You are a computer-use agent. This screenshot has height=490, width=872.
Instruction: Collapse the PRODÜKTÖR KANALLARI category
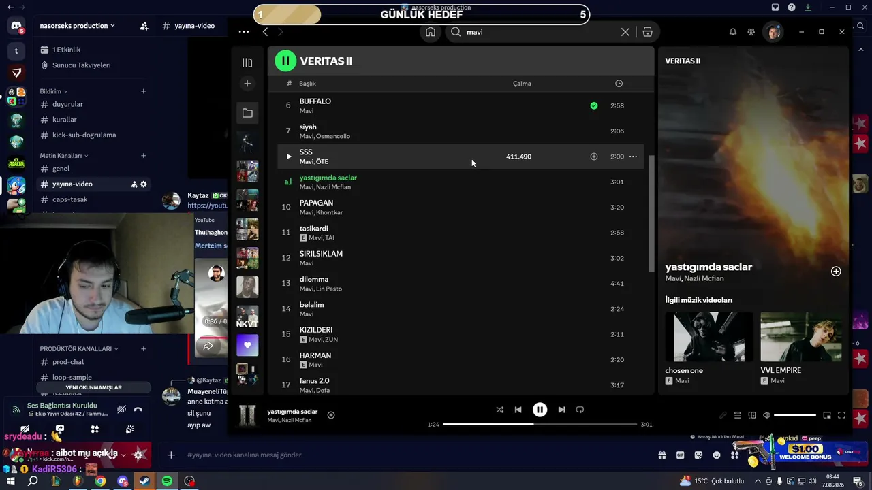79,349
